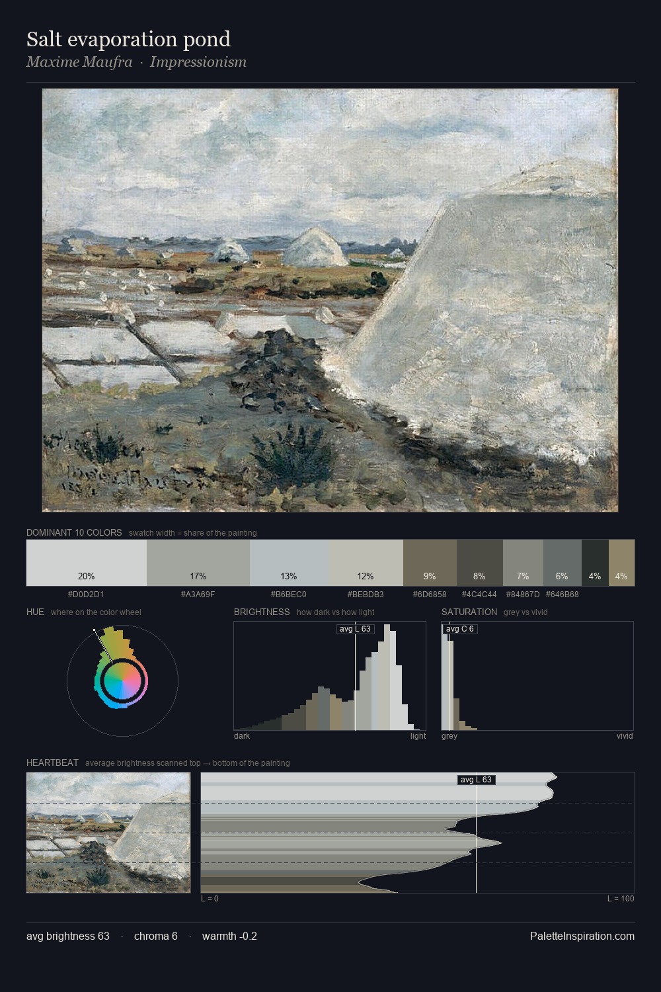Click the near-black 4% swatch

[595, 563]
